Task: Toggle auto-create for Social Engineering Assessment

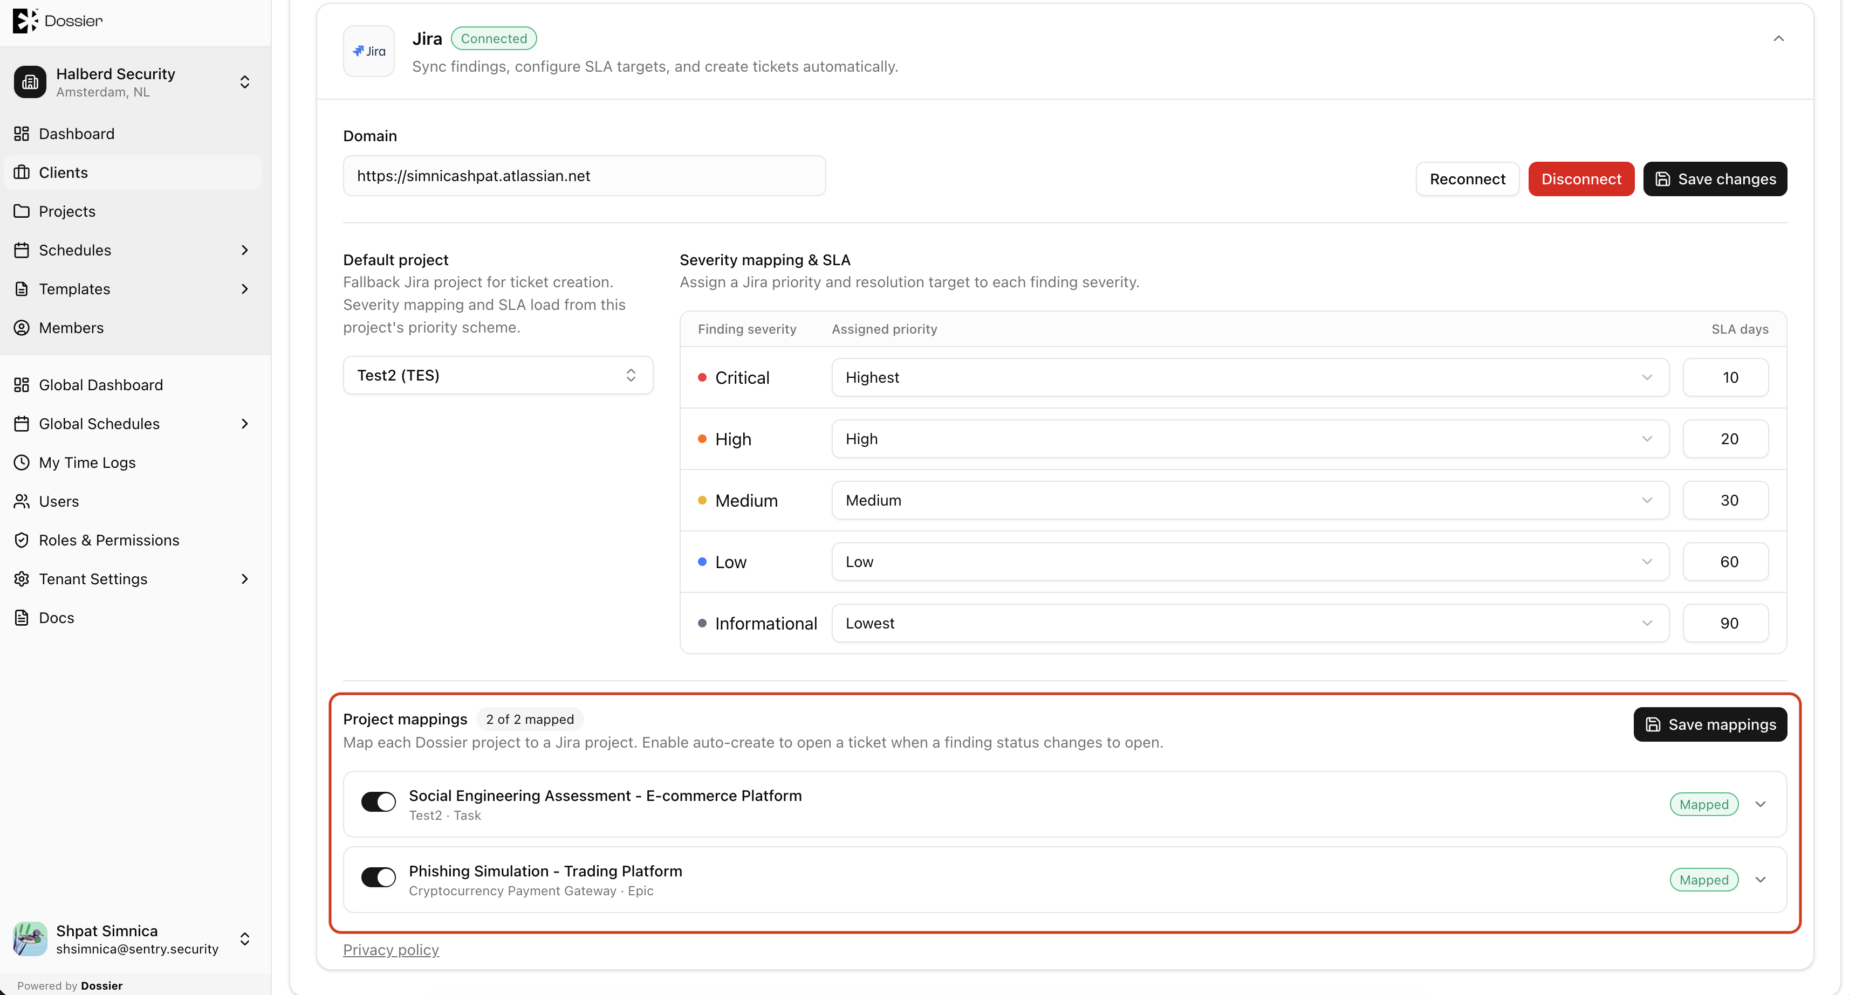Action: click(378, 801)
